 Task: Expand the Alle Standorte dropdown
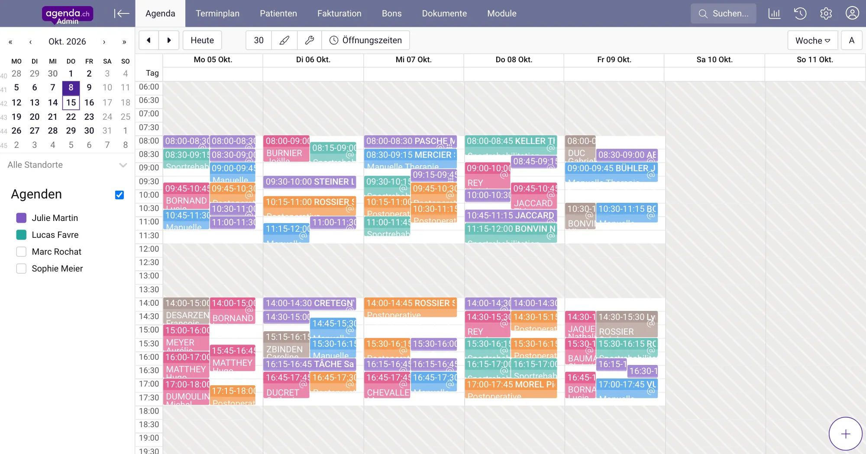pyautogui.click(x=68, y=165)
